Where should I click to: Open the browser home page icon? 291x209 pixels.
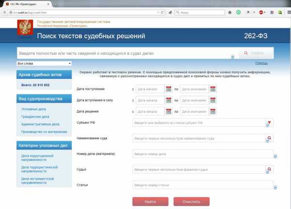pyautogui.click(x=230, y=13)
